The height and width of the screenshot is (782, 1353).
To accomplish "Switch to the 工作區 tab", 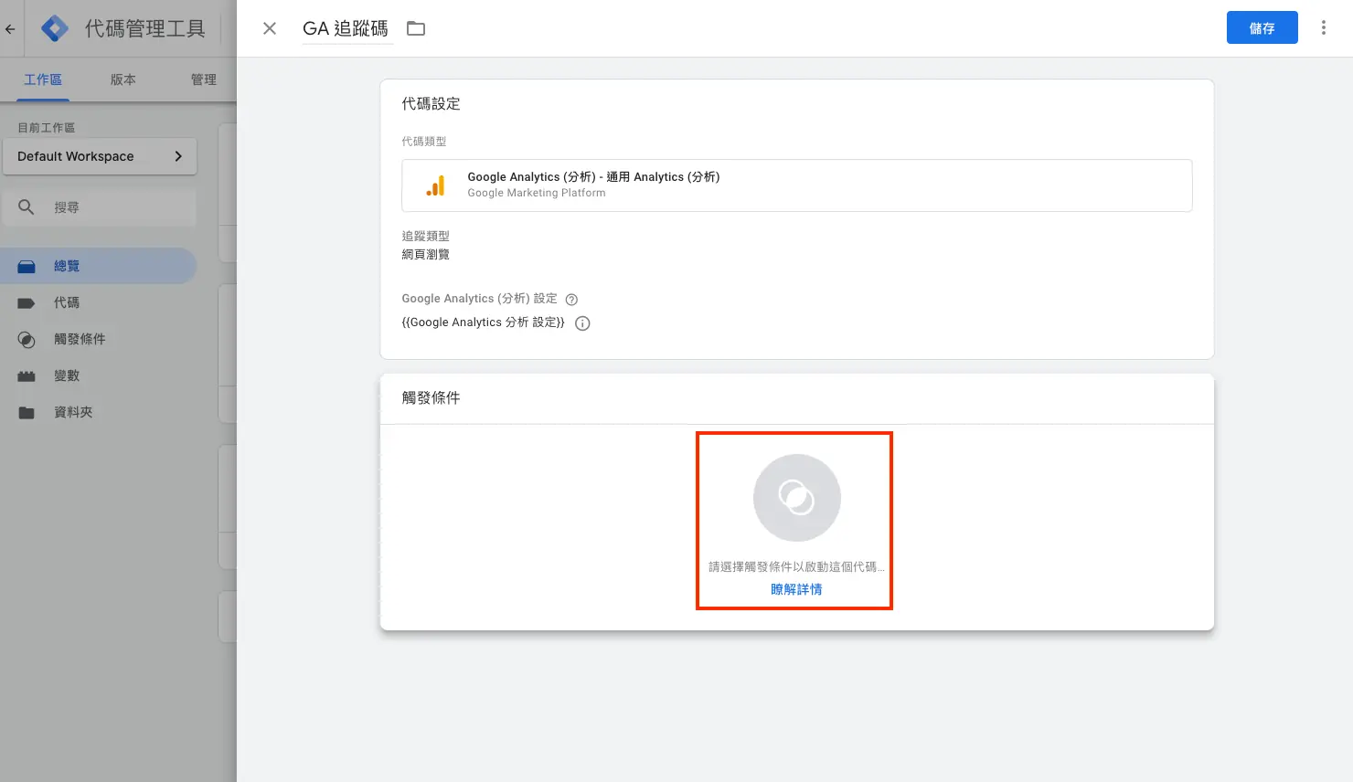I will [x=43, y=79].
